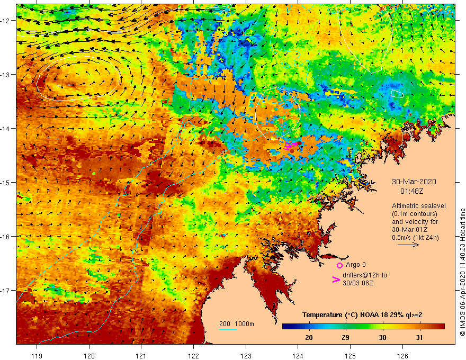Click the temperature color bar at 31

pyautogui.click(x=419, y=327)
